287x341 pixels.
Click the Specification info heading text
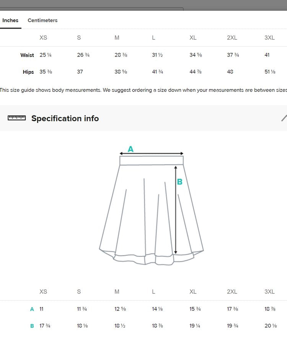pyautogui.click(x=65, y=119)
